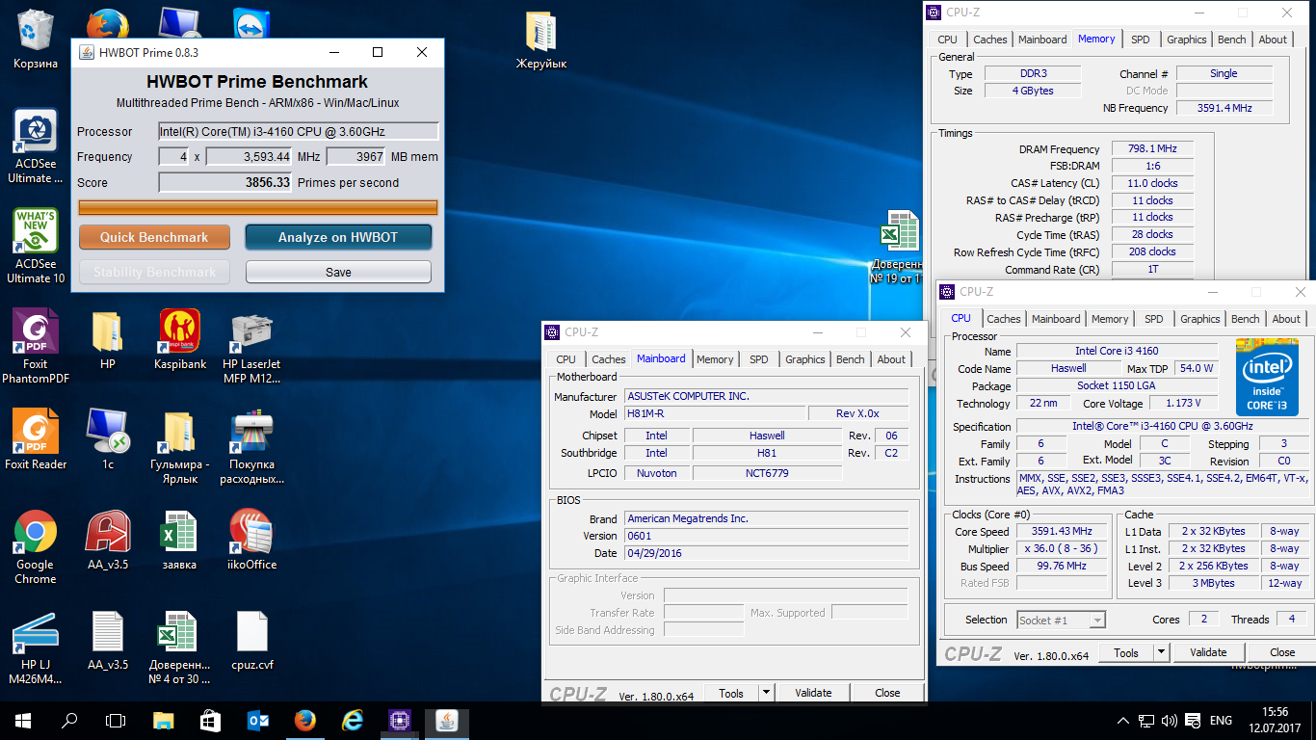
Task: Open the HP LJ M426 scan shortcut
Action: click(36, 647)
